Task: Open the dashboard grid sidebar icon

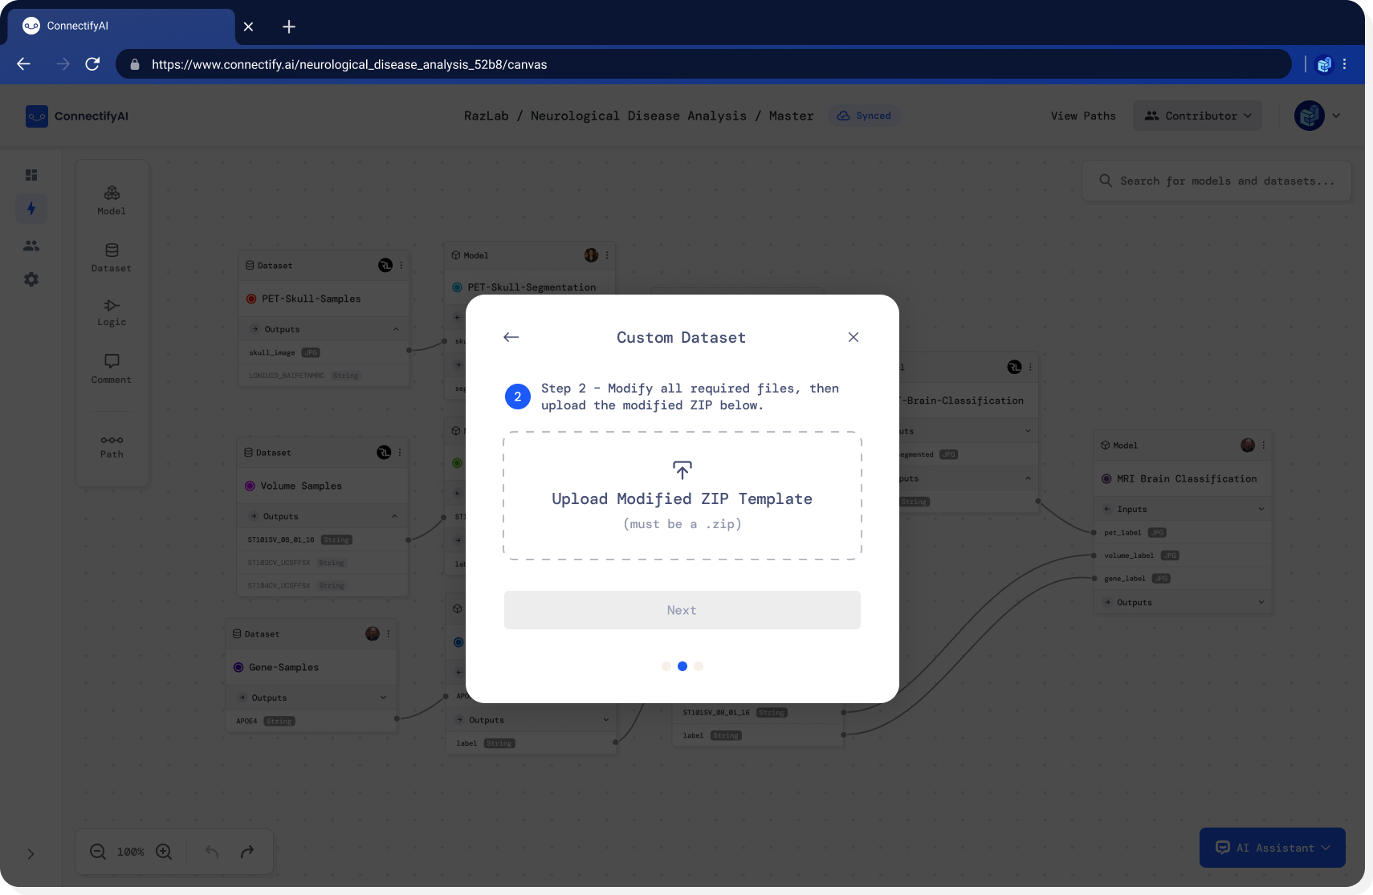Action: [31, 175]
